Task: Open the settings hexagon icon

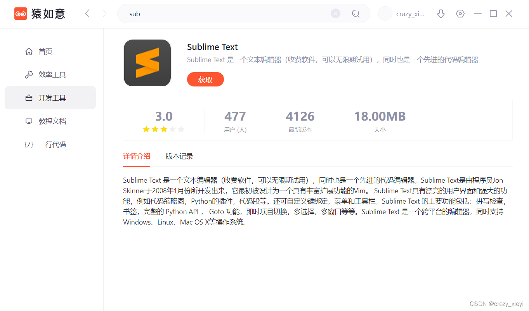Action: (x=460, y=14)
